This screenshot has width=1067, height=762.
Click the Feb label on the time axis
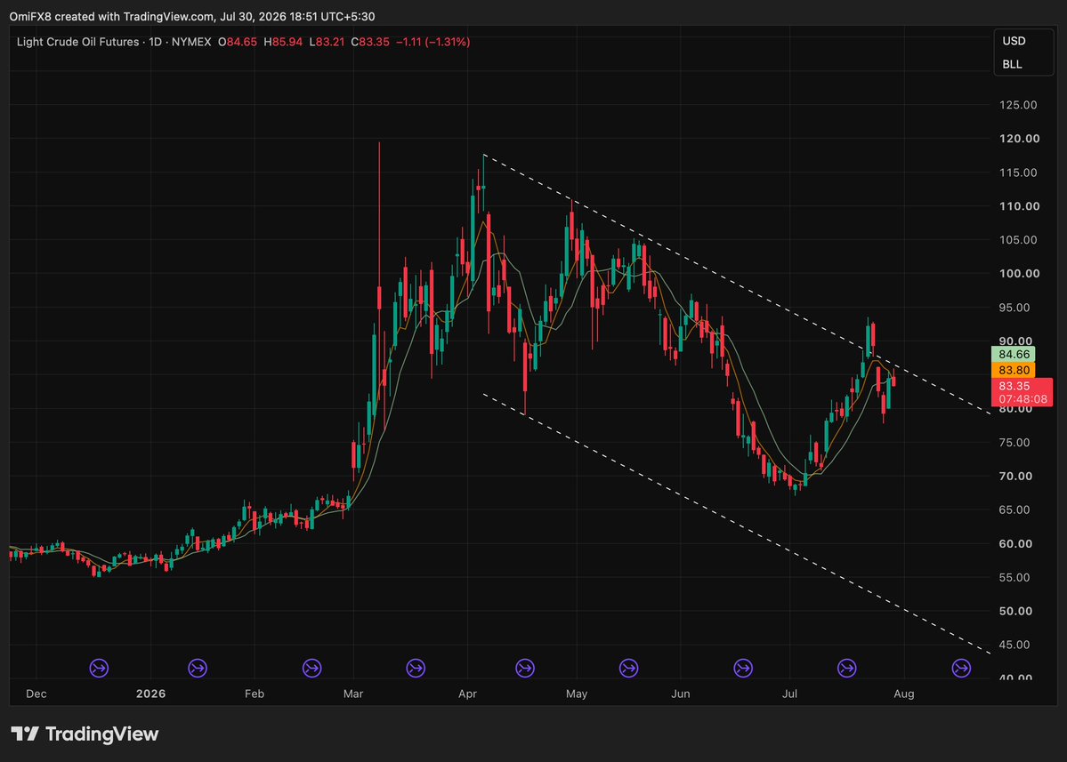coord(254,694)
